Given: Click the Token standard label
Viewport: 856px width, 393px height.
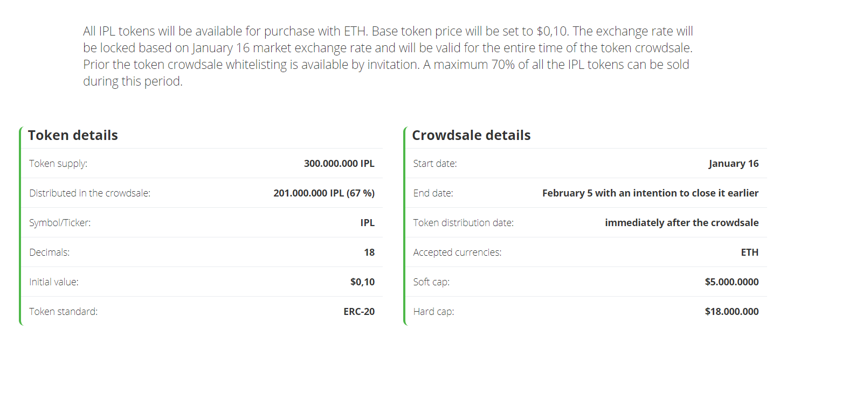Looking at the screenshot, I should coord(64,312).
